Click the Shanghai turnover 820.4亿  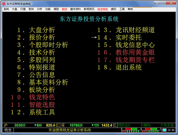53,125
